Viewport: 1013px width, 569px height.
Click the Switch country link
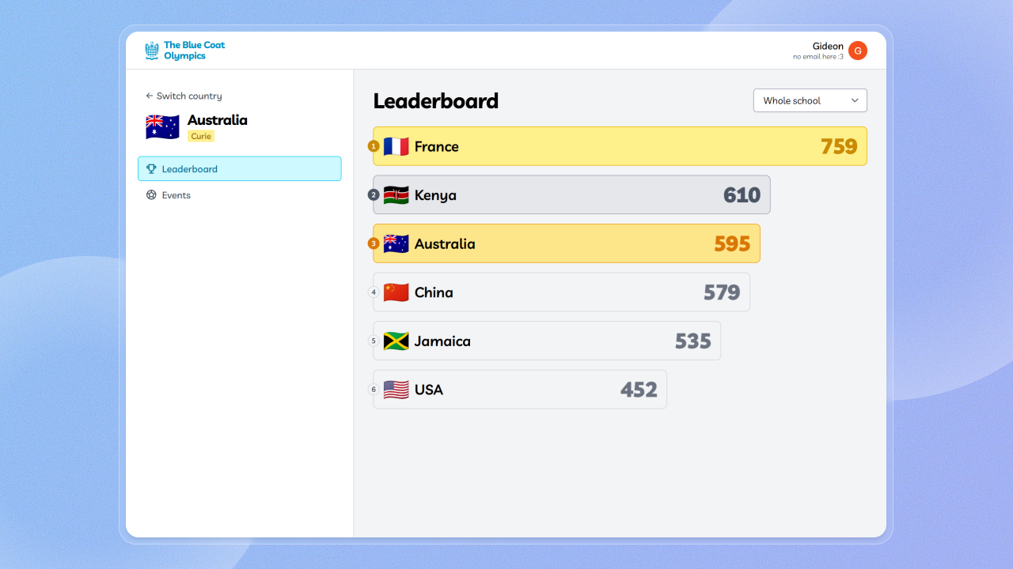pos(188,96)
